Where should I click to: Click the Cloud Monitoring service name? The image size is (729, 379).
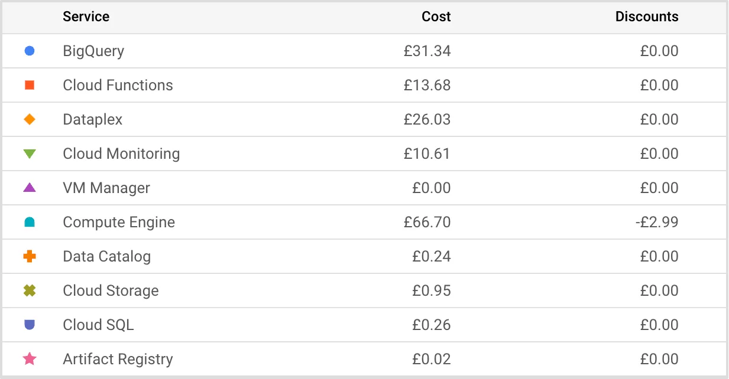121,154
